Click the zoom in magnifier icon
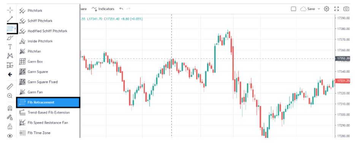Viewport: 355px width, 147px height. (10, 96)
